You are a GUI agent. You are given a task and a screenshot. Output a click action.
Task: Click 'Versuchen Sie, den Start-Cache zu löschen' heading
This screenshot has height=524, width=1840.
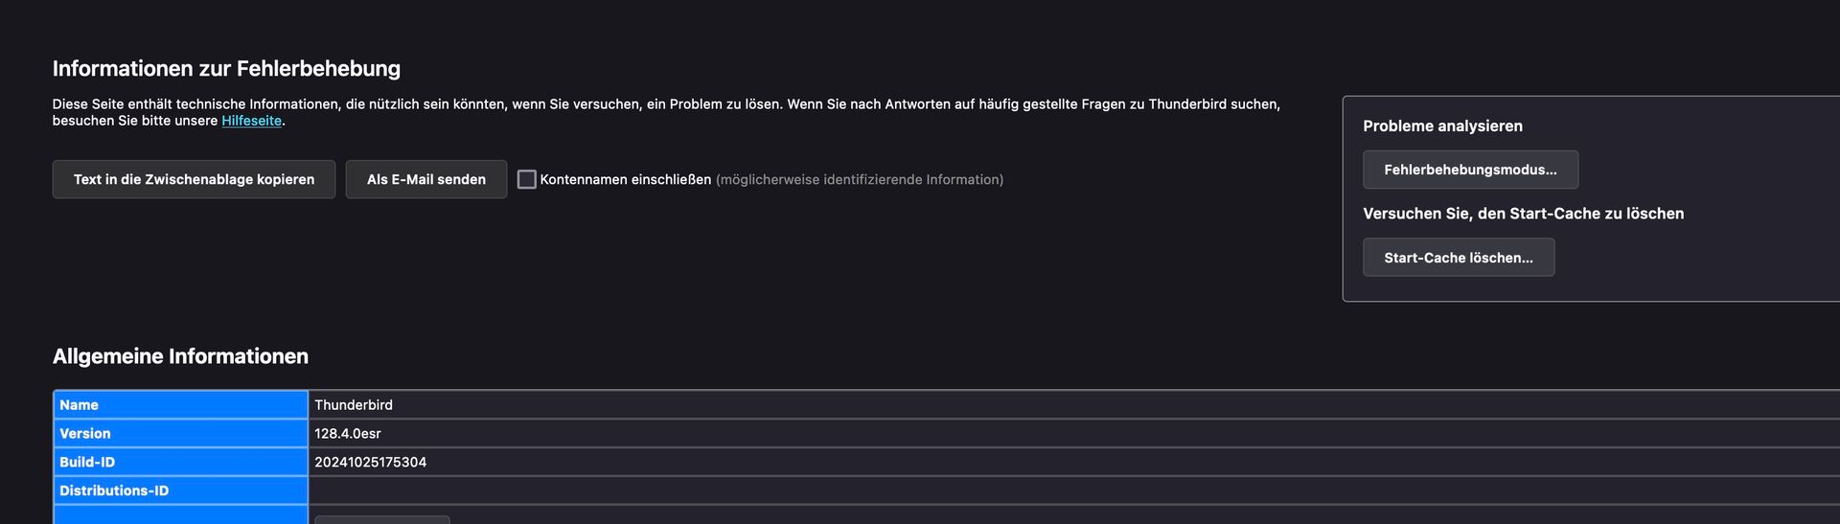tap(1523, 214)
